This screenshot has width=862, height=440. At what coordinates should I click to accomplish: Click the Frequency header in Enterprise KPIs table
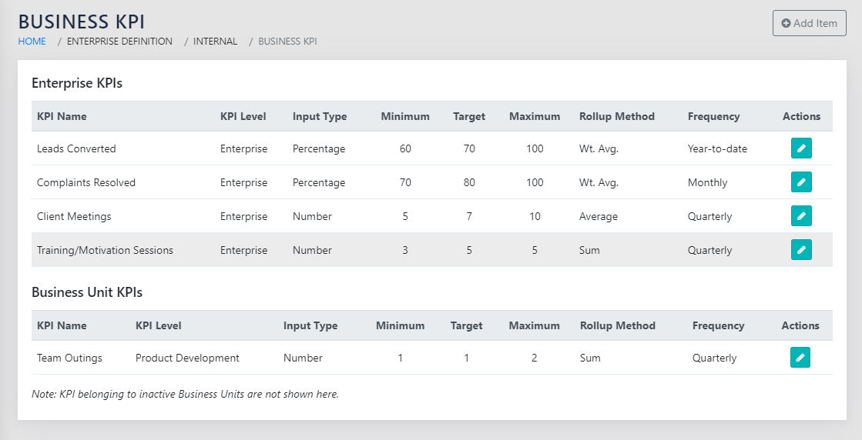click(713, 117)
